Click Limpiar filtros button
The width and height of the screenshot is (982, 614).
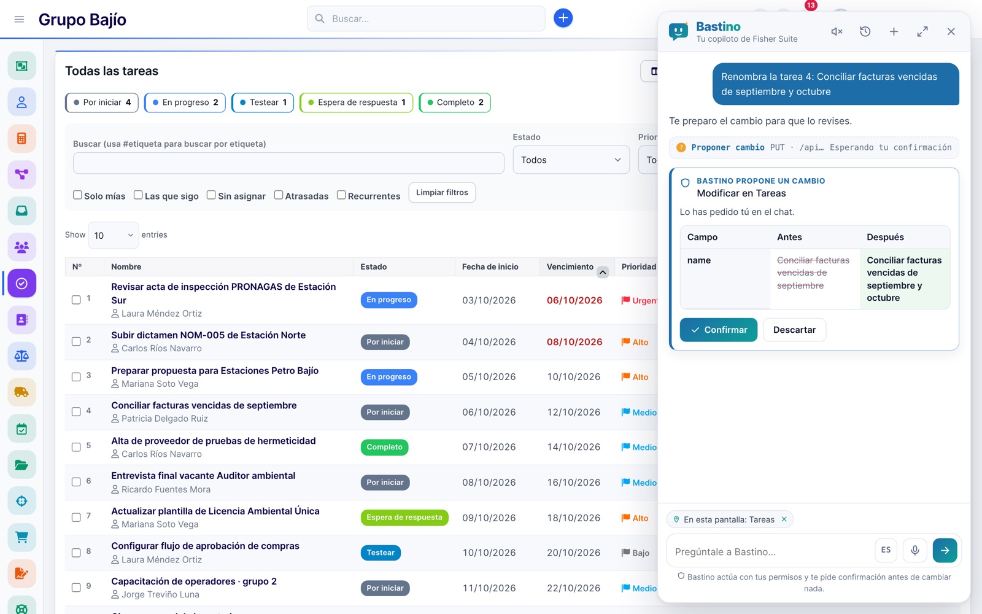tap(442, 192)
